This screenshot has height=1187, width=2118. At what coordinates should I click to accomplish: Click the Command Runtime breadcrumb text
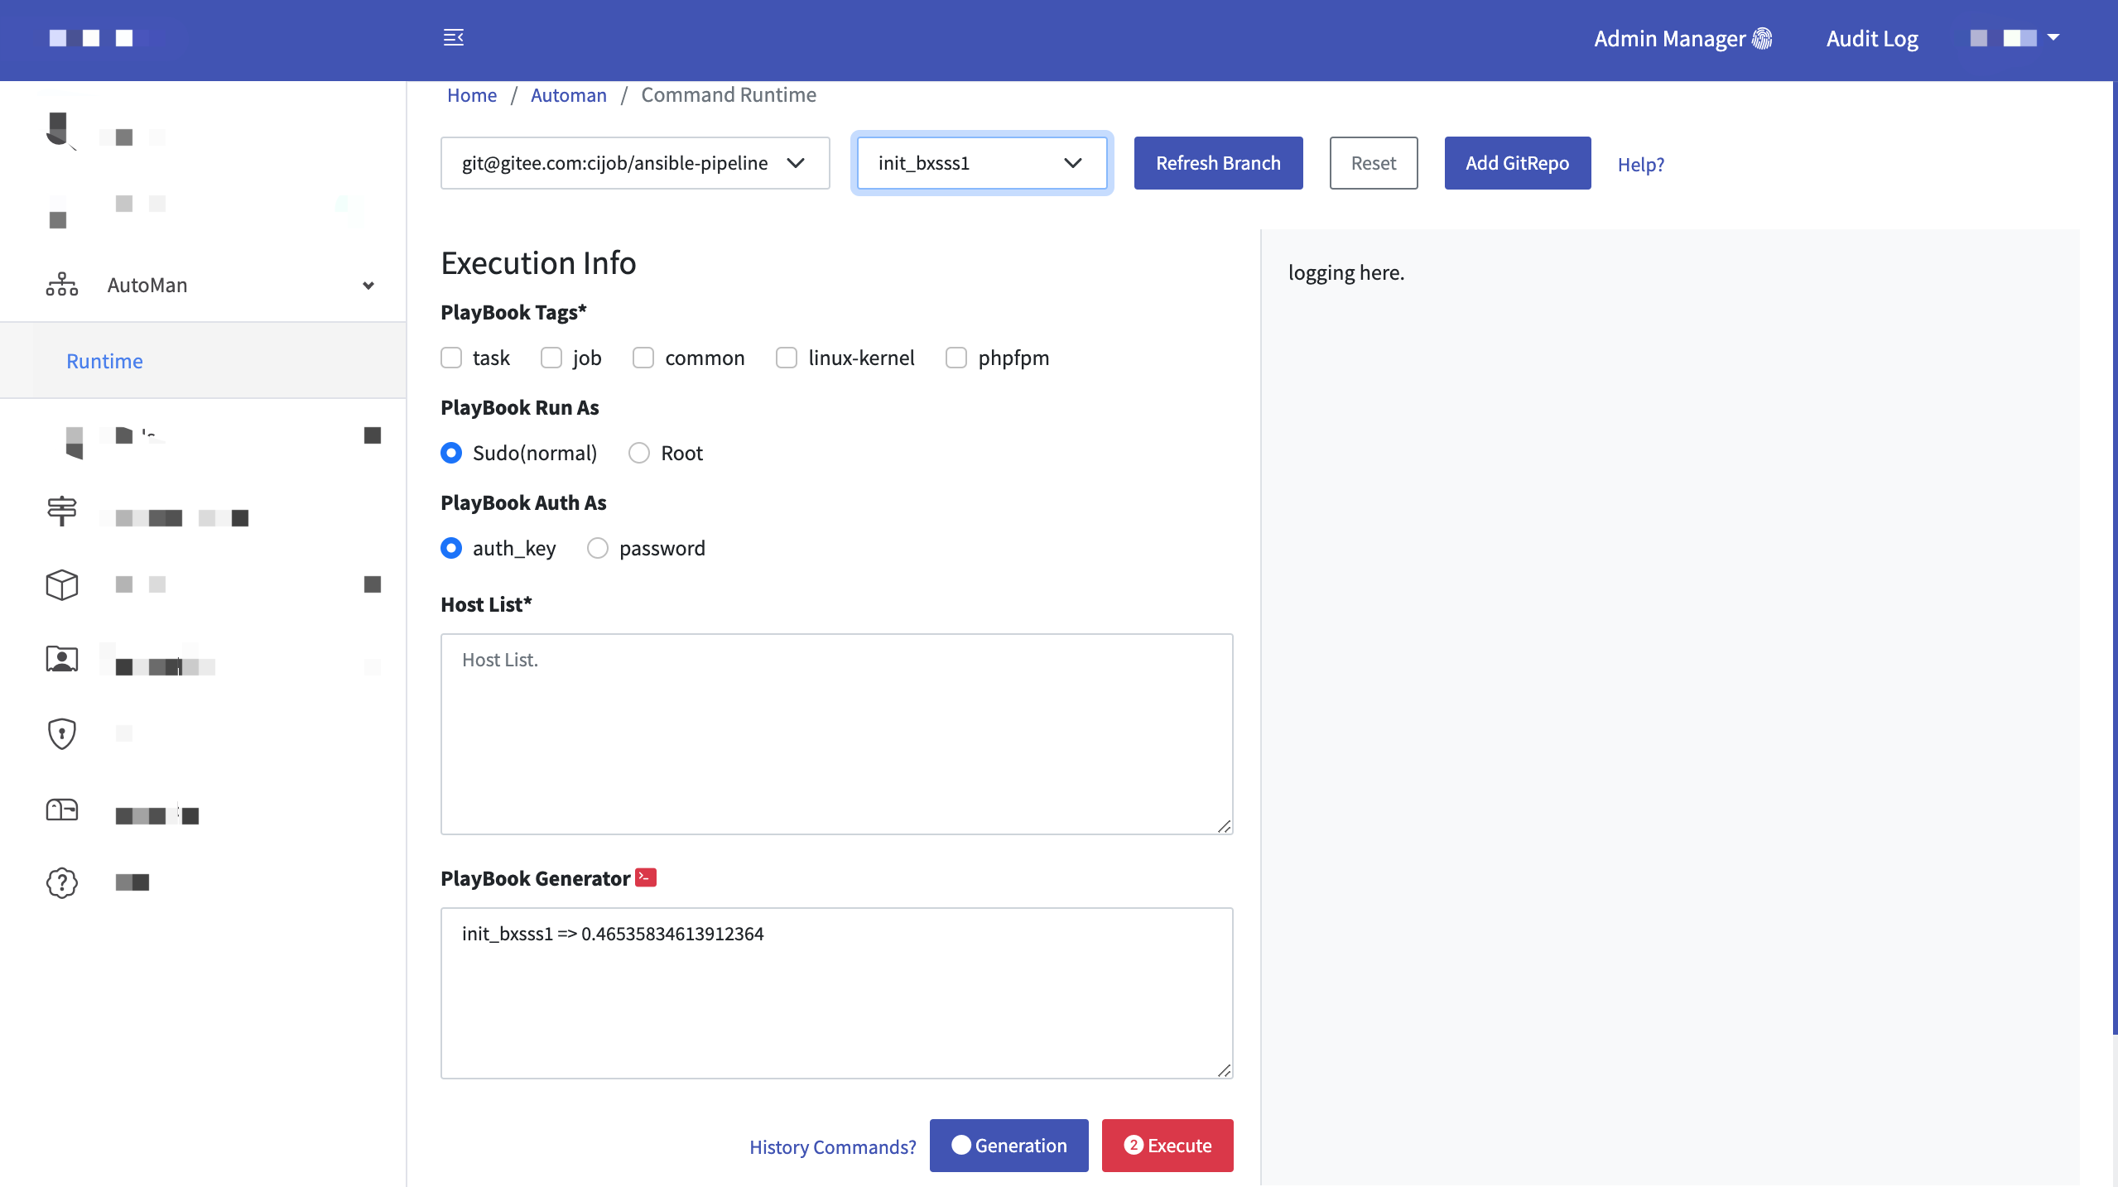tap(729, 94)
